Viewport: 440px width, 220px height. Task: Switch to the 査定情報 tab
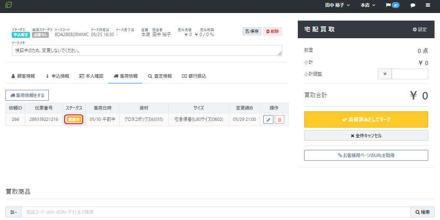coord(160,76)
